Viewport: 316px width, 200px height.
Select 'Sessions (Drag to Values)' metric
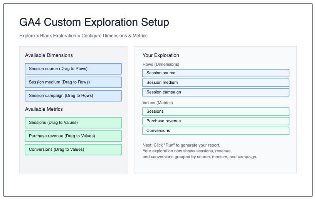(x=73, y=123)
